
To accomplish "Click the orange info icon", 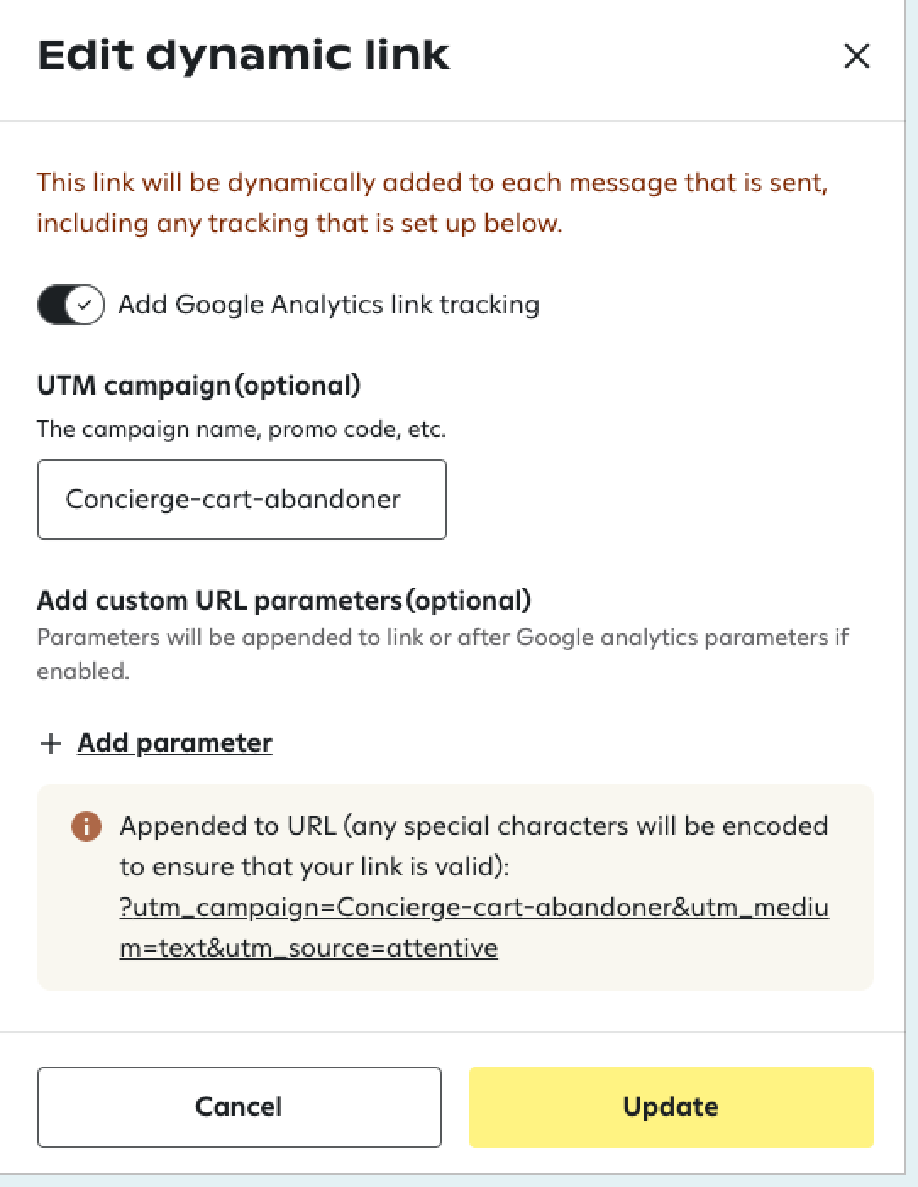I will 86,826.
